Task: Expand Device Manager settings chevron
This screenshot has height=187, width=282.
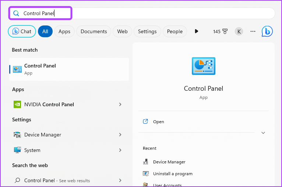Action: click(x=120, y=135)
